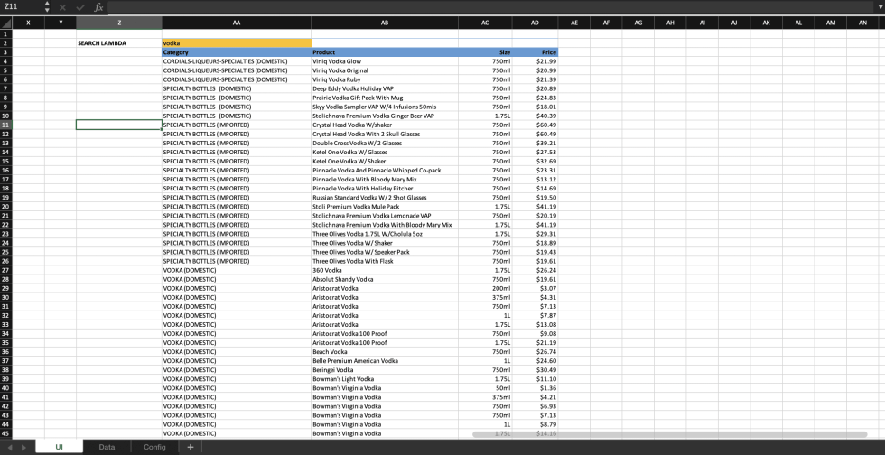Select row 45 header
Image resolution: width=885 pixels, height=455 pixels.
pos(5,433)
